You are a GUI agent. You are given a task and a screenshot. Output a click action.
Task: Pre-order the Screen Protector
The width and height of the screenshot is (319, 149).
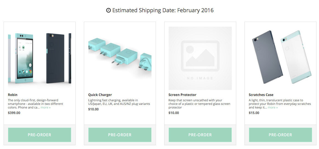[200, 135]
